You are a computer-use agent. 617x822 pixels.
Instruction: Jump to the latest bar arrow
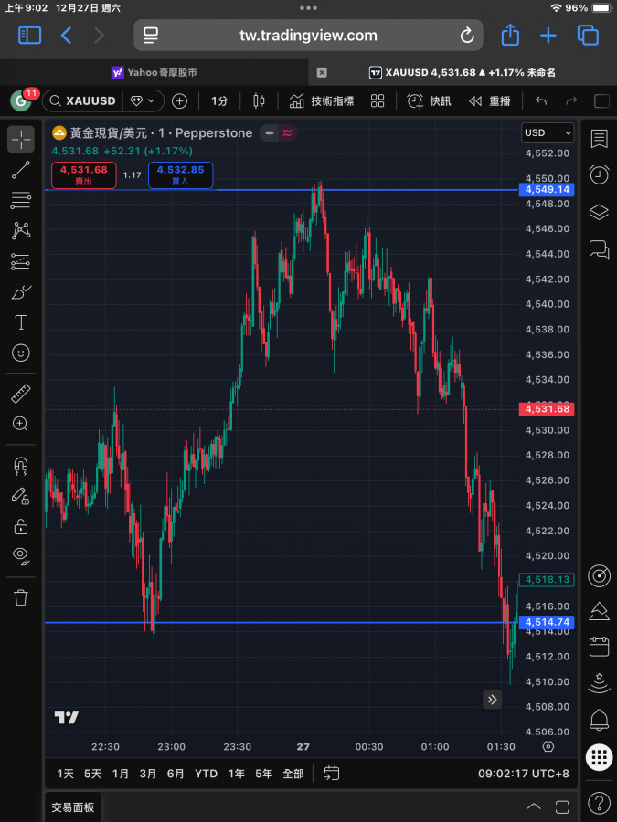(x=492, y=700)
